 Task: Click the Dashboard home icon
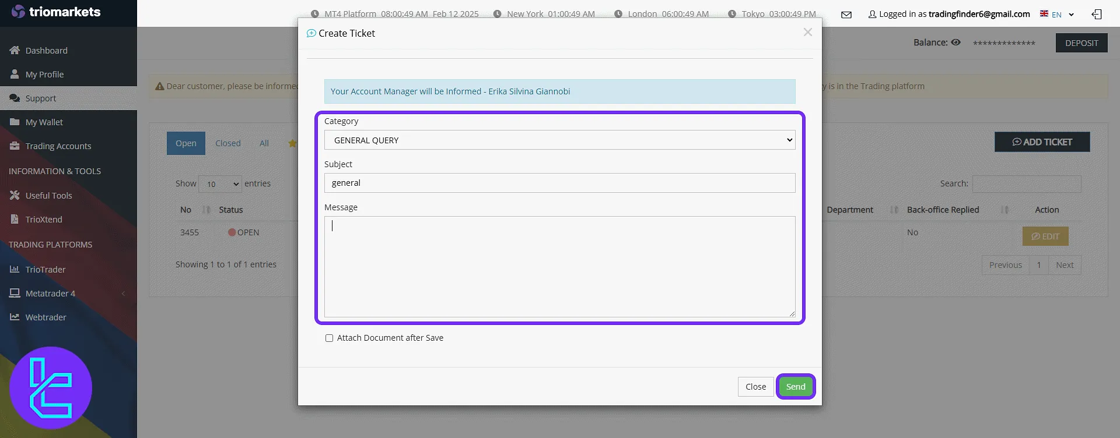pos(15,50)
